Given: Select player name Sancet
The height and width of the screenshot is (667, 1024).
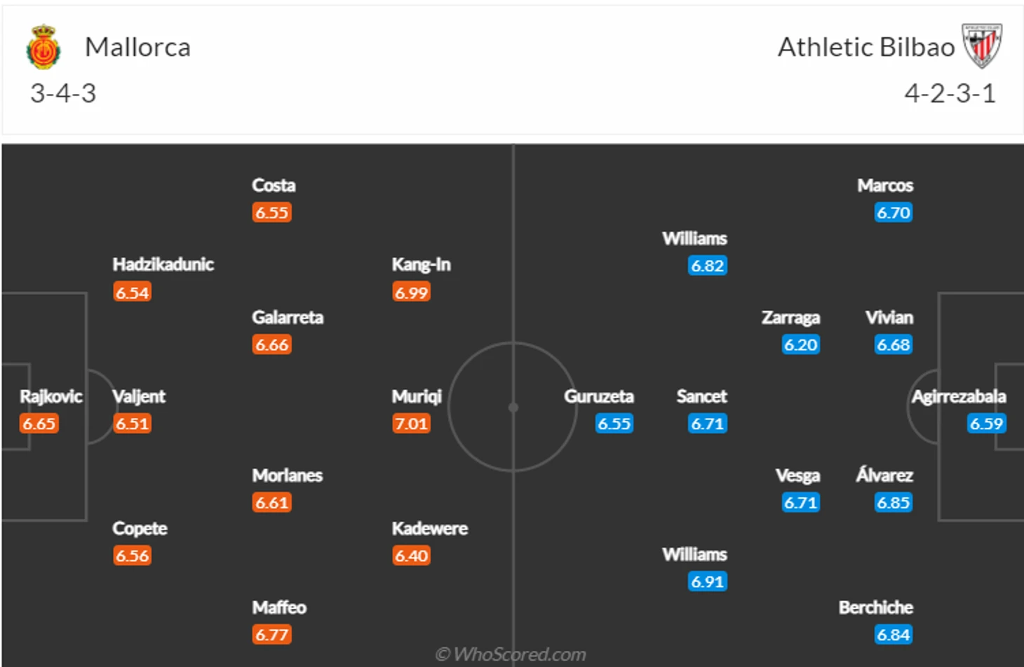Looking at the screenshot, I should pos(701,396).
